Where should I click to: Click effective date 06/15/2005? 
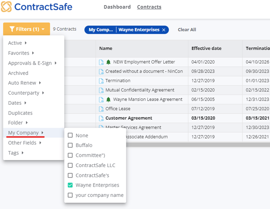(203, 100)
